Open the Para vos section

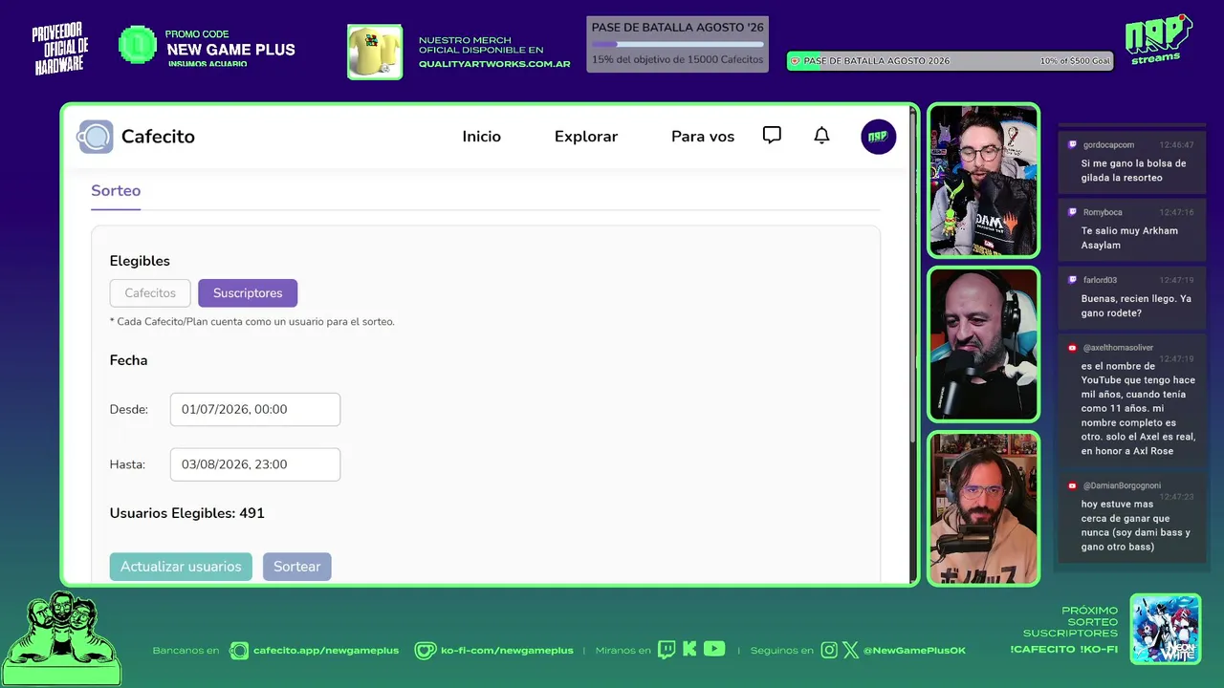(703, 137)
